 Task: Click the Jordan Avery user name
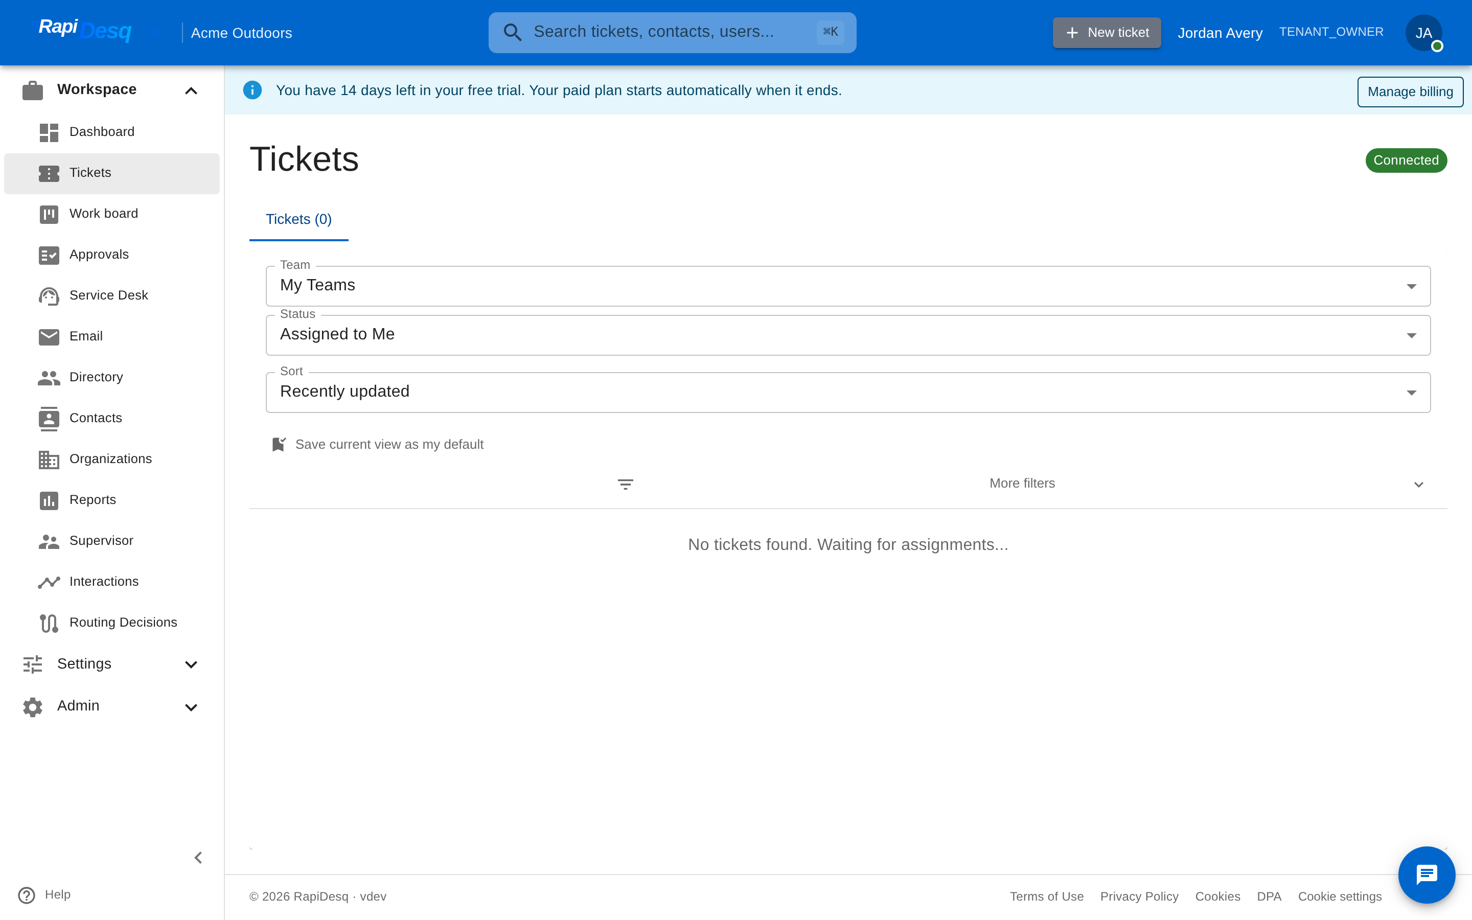(1220, 33)
